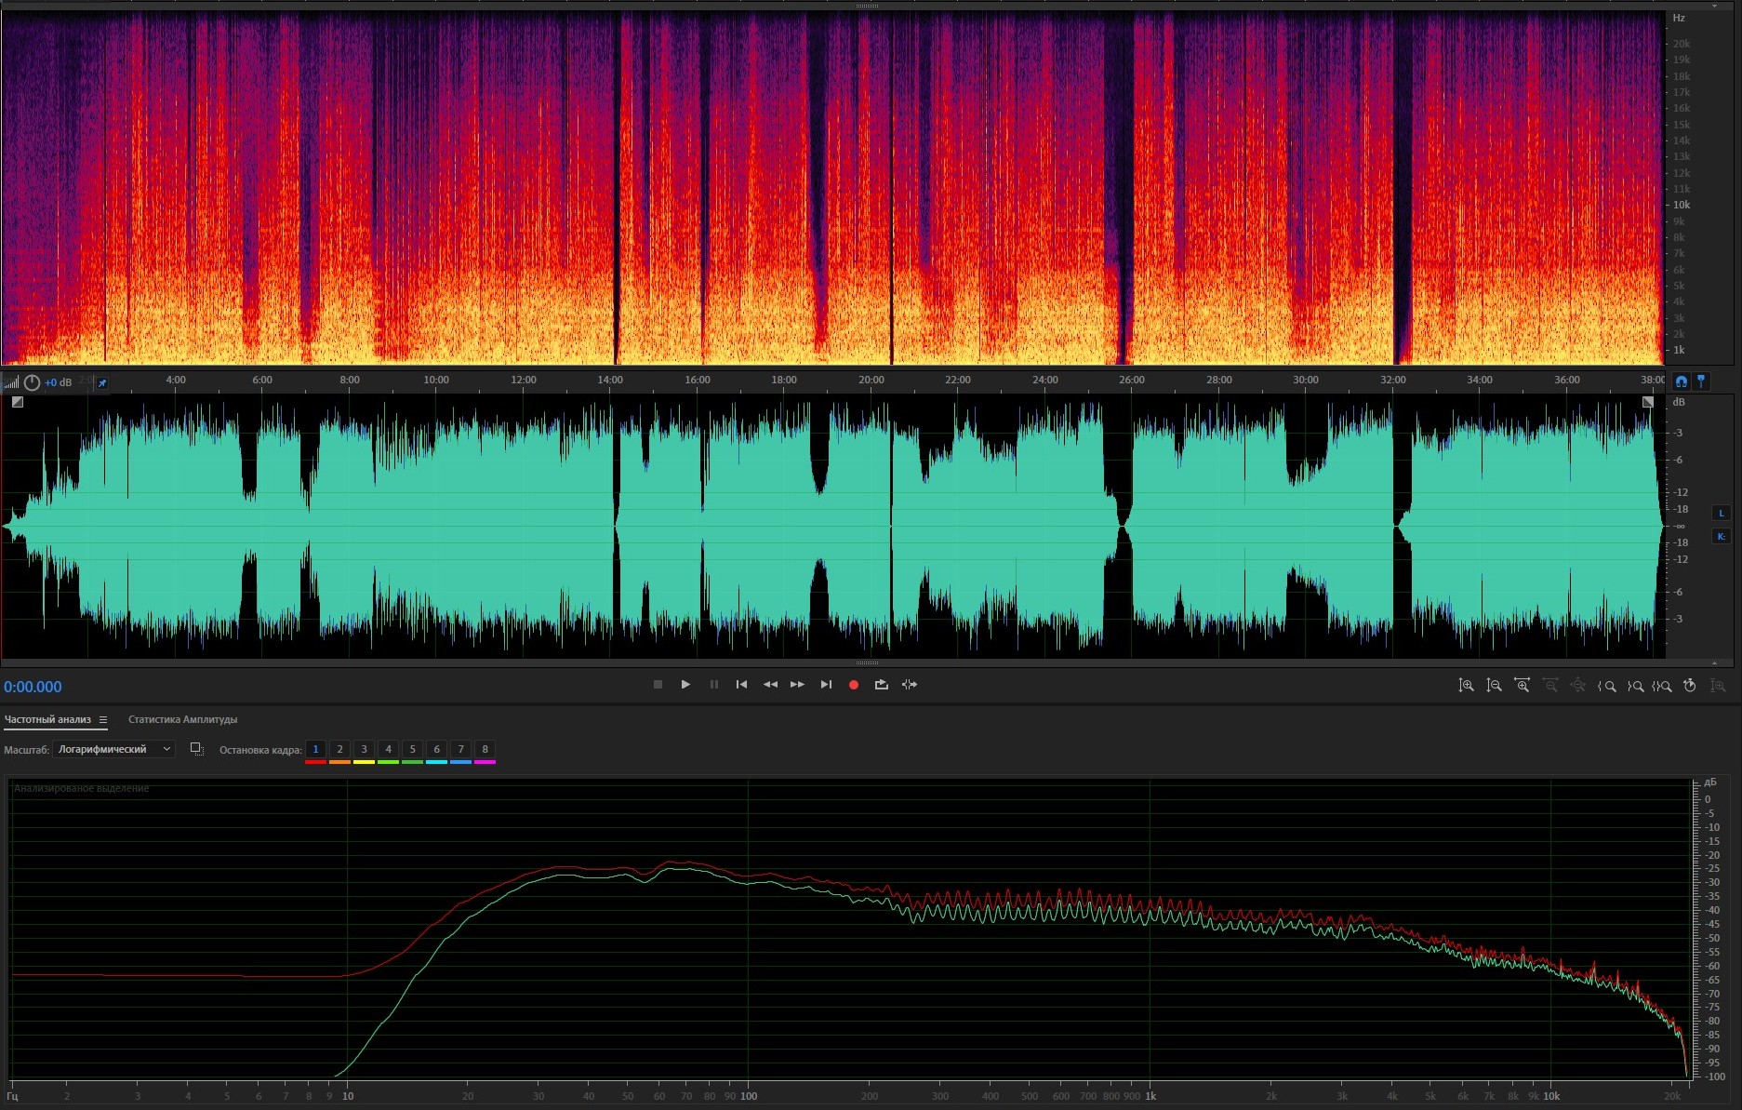Image resolution: width=1742 pixels, height=1110 pixels.
Task: Click hold frame button 2
Action: [339, 749]
